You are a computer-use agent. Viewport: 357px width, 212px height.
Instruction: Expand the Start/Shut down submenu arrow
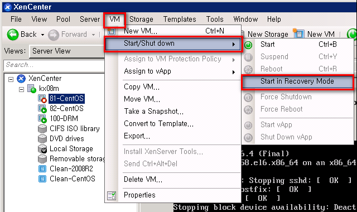(x=233, y=45)
